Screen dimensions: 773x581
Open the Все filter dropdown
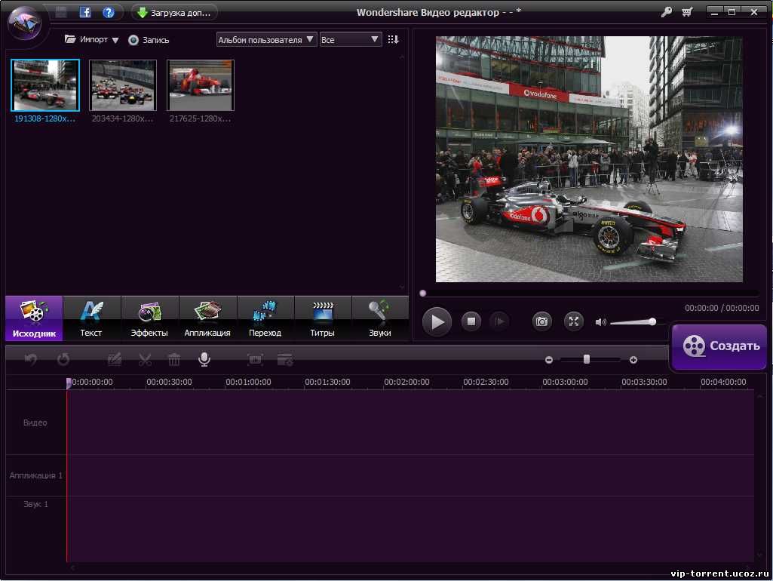[x=351, y=39]
